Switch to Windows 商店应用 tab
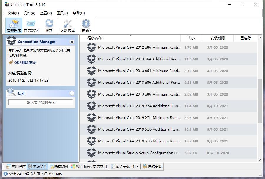The width and height of the screenshot is (265, 179). [x=89, y=167]
